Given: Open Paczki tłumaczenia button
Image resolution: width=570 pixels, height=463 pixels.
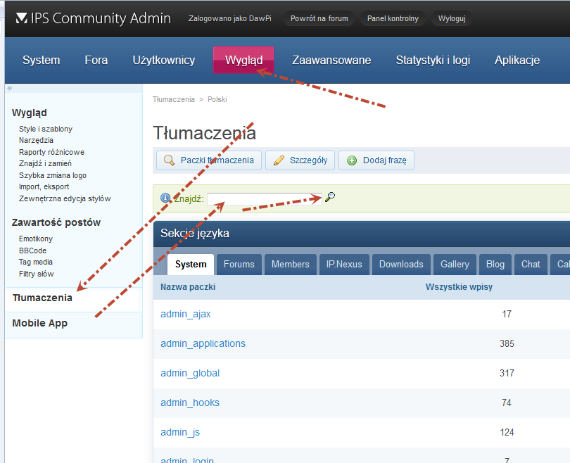Looking at the screenshot, I should (x=209, y=160).
